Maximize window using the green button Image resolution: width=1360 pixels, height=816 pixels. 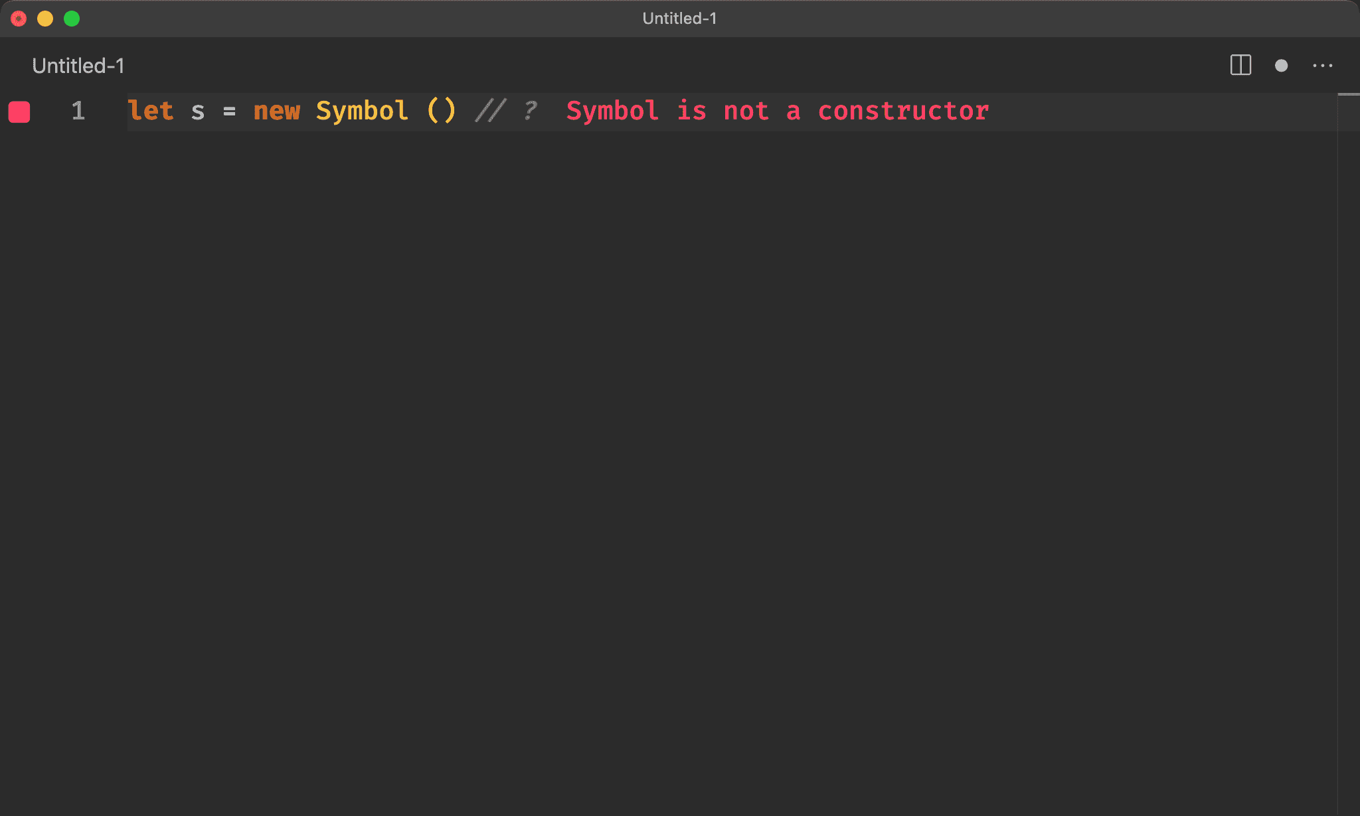[72, 19]
